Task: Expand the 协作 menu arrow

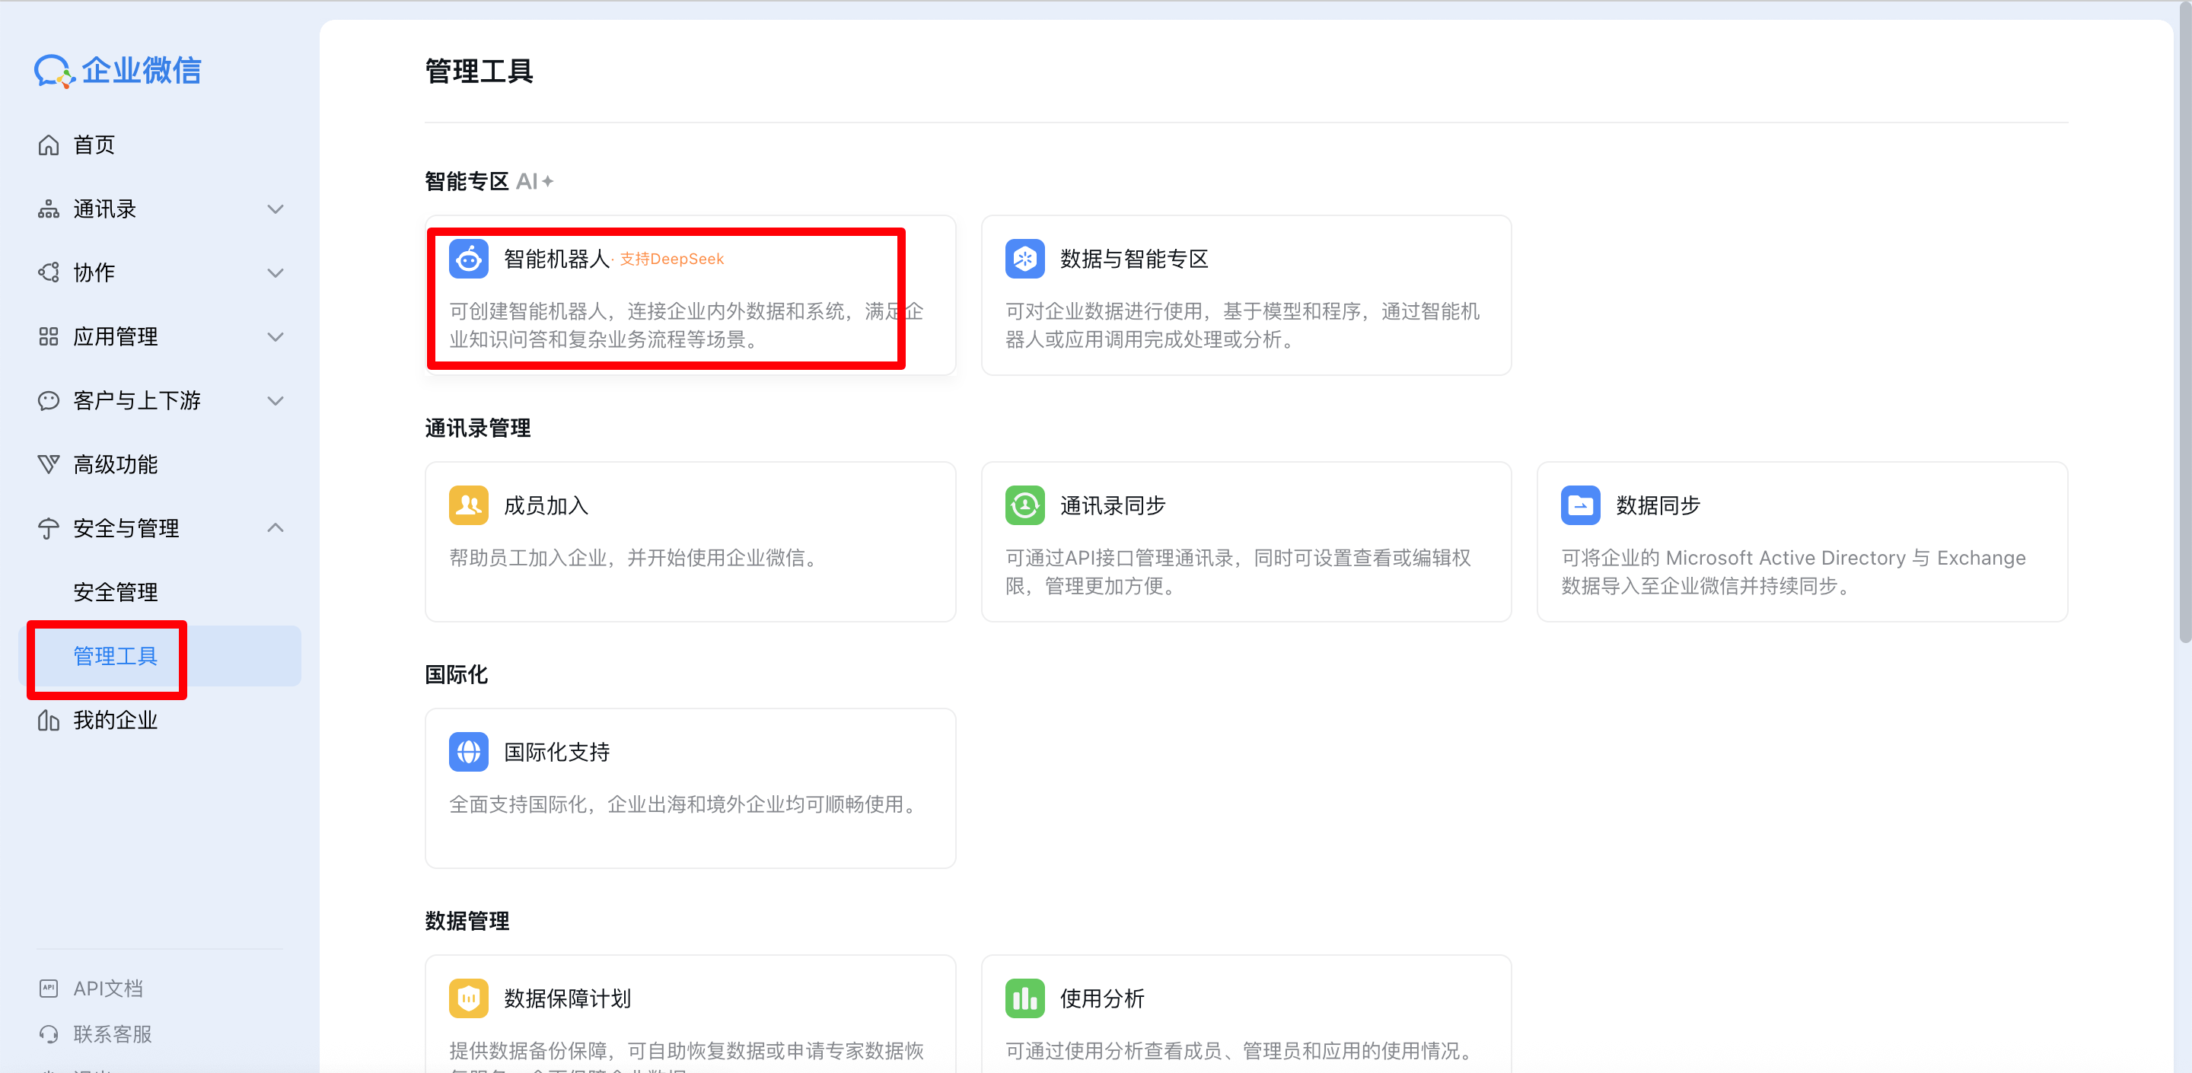Action: (275, 273)
